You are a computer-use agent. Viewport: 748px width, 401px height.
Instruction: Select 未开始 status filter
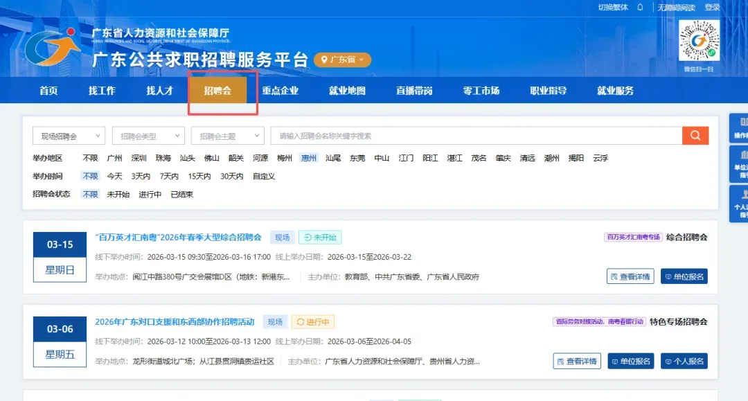click(x=118, y=194)
